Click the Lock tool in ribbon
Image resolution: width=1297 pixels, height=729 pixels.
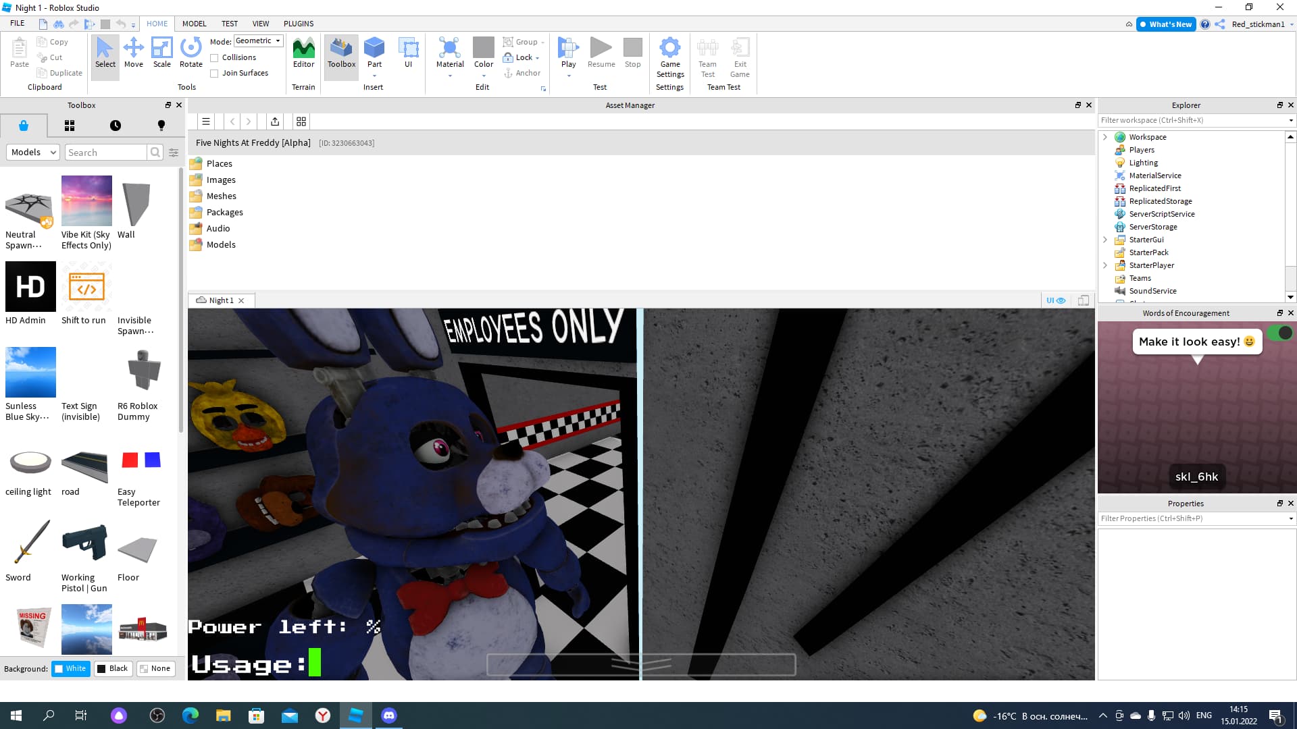tap(521, 57)
